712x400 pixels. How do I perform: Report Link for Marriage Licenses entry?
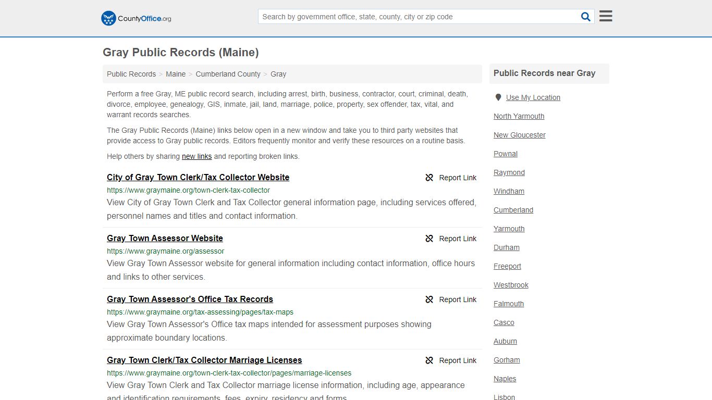tap(458, 360)
